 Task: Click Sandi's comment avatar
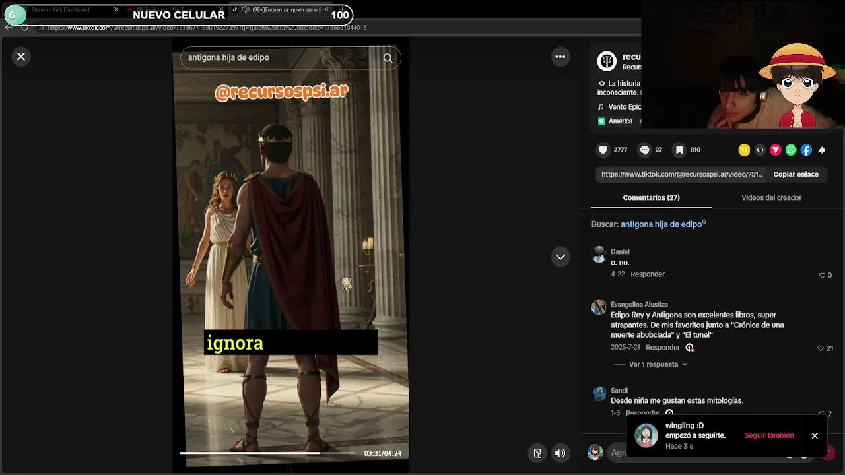coord(599,393)
